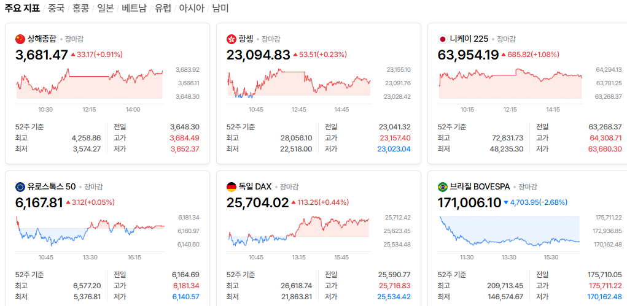Click the 113.25(+0.44%) change figure
The height and width of the screenshot is (306, 627).
pyautogui.click(x=323, y=202)
